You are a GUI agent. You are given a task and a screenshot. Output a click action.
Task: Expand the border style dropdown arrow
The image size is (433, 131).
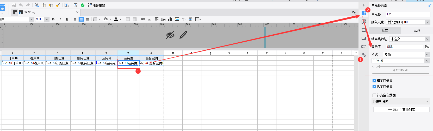[x=100, y=19]
